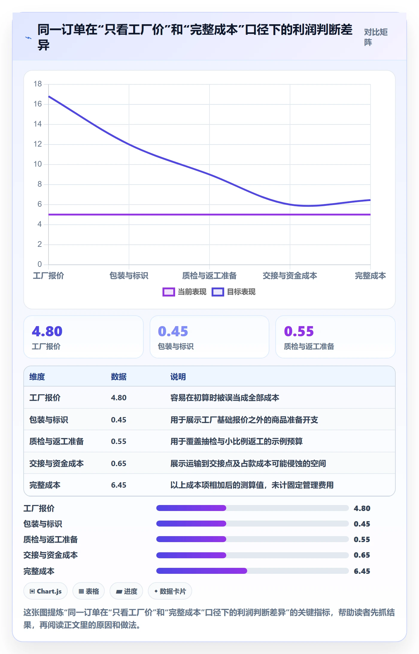Click the 0.65 value in table
This screenshot has height=654, width=419.
(119, 463)
